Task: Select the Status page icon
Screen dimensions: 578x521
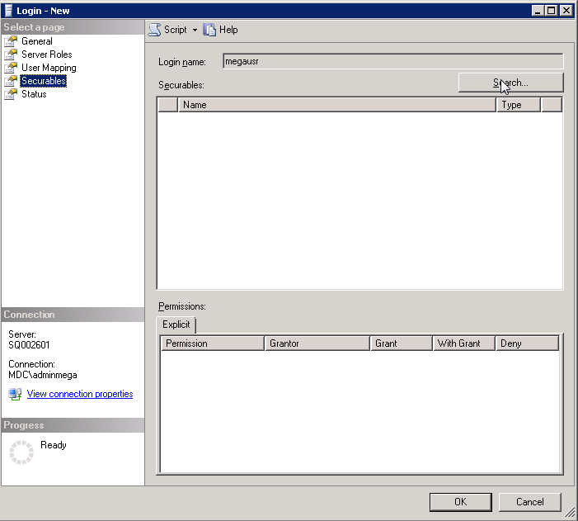Action: point(11,94)
